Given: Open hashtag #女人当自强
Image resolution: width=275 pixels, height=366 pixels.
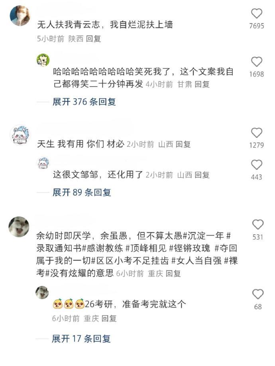Looking at the screenshot, I should tap(196, 261).
